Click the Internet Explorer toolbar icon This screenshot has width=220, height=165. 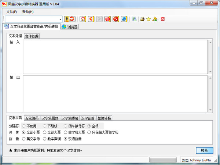point(124,19)
